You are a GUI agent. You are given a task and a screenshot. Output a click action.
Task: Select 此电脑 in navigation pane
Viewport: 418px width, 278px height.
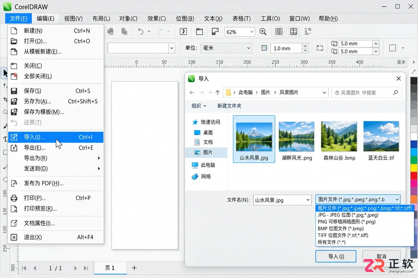(204, 165)
